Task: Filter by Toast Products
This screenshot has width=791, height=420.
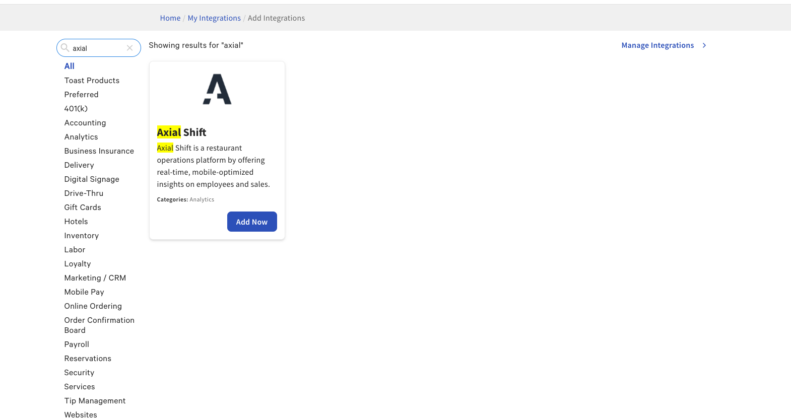Action: pos(92,81)
